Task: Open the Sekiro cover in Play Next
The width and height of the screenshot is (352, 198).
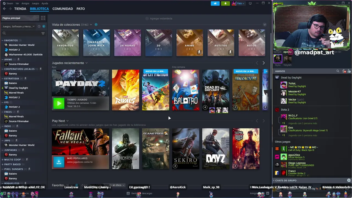Action: point(186,149)
